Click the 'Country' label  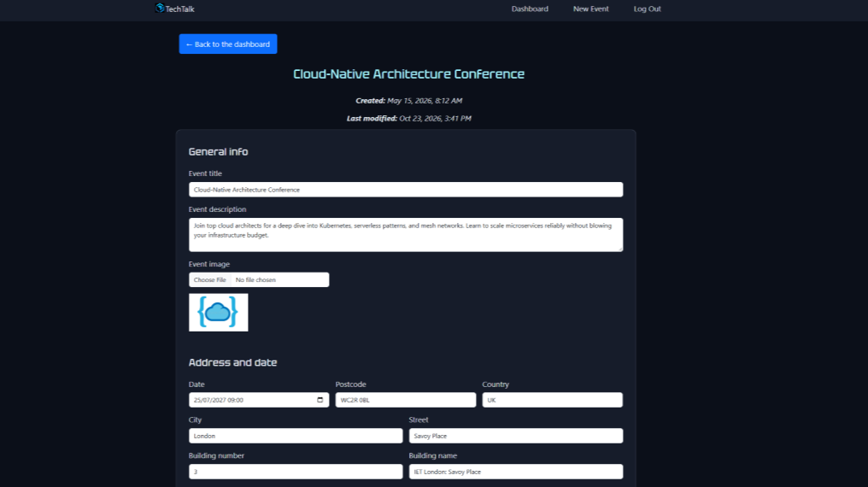click(x=496, y=384)
